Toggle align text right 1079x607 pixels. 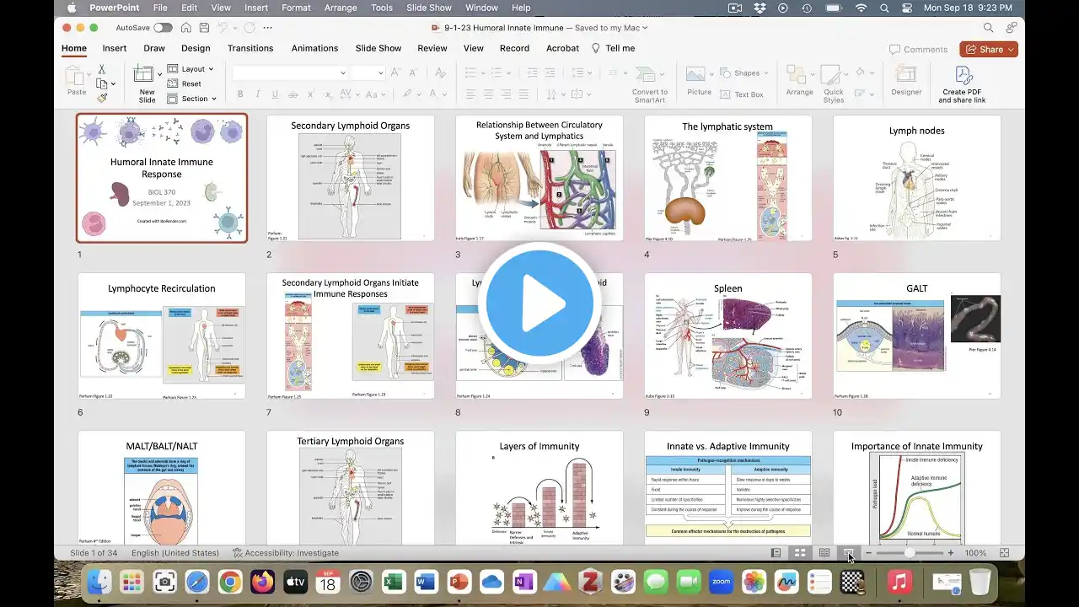tap(507, 94)
